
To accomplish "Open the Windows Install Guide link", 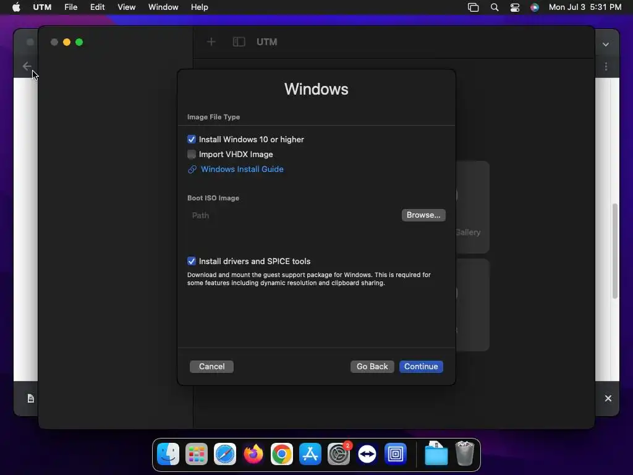I will point(242,169).
